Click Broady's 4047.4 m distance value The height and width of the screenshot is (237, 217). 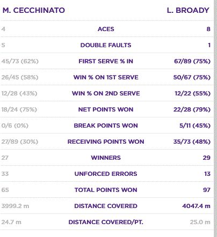(x=196, y=206)
